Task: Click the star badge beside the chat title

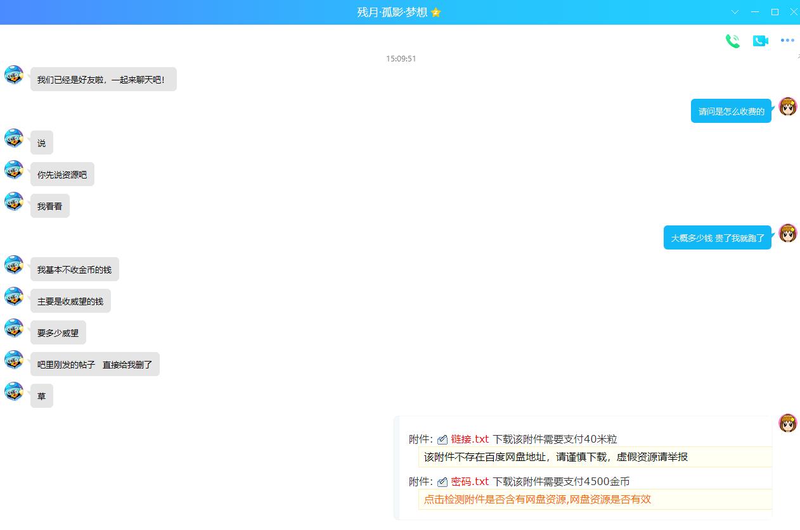Action: [x=435, y=13]
